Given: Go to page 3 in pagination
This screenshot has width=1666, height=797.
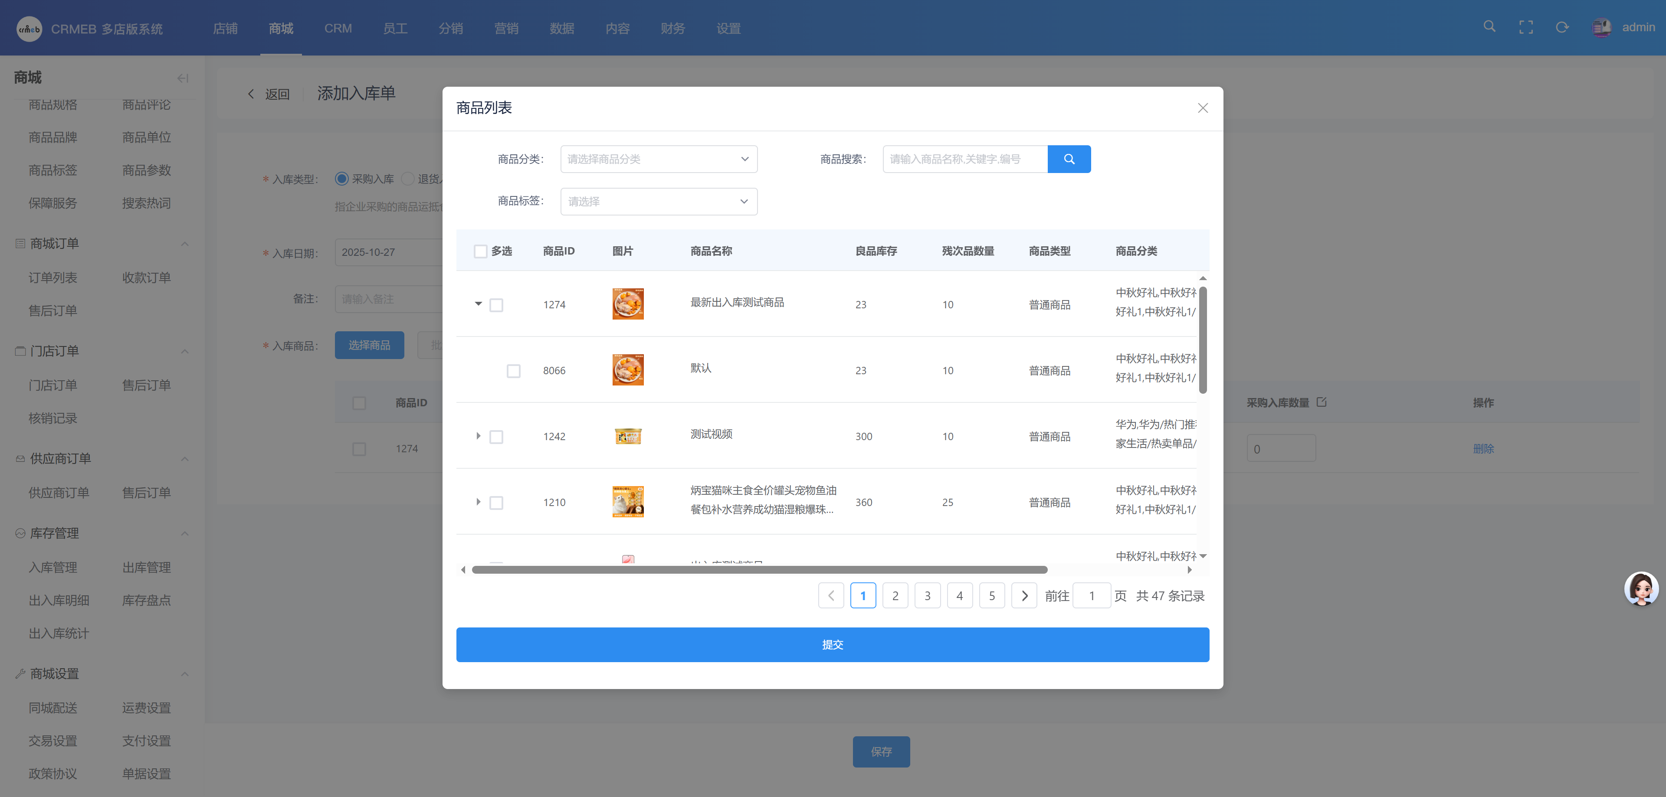Looking at the screenshot, I should (927, 595).
